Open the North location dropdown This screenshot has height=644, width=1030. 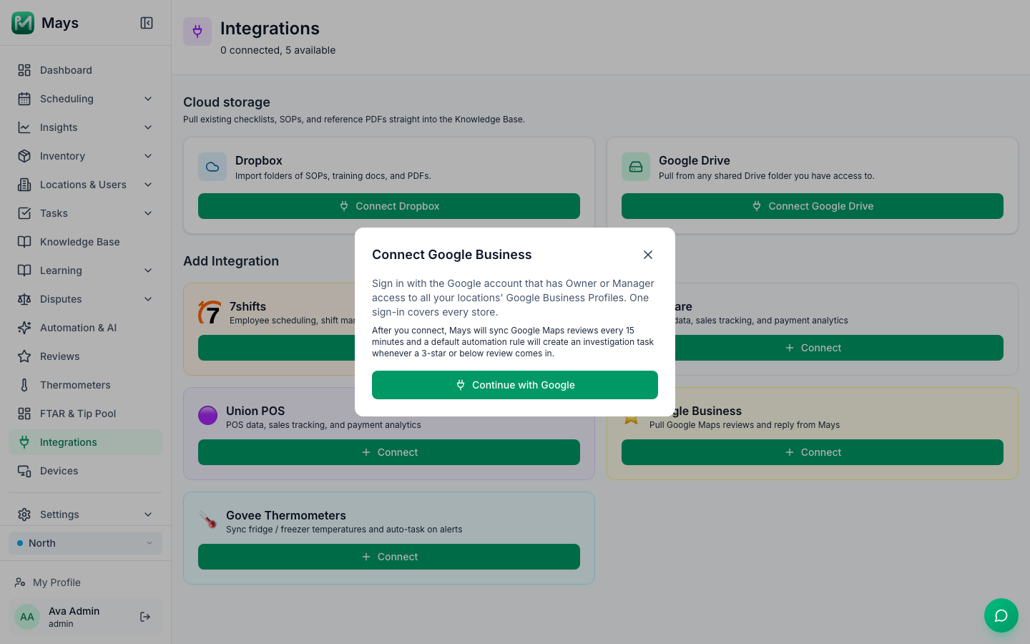pyautogui.click(x=86, y=543)
